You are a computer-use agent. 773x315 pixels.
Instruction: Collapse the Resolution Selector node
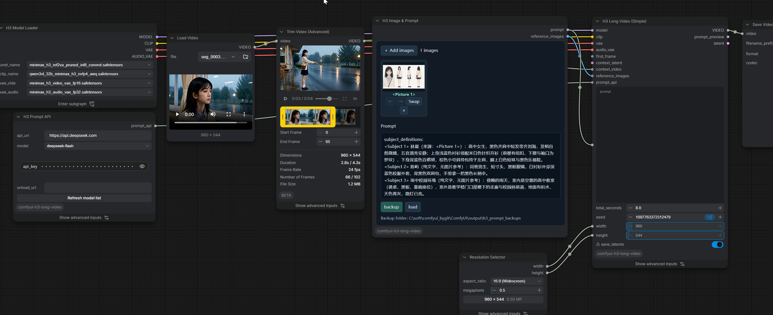(465, 257)
